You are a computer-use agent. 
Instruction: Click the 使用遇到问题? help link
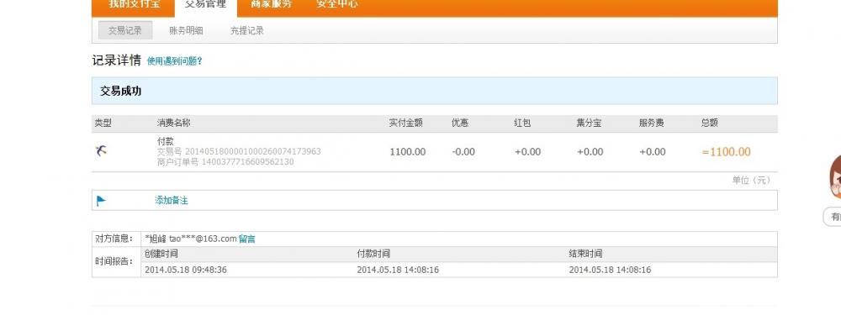[x=174, y=61]
